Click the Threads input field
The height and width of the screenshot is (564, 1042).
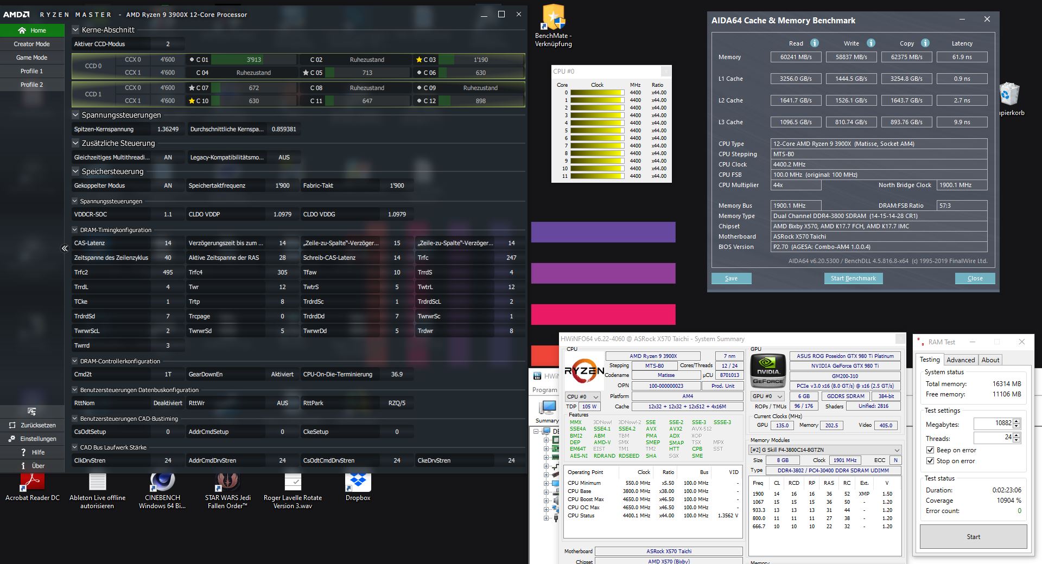[993, 437]
